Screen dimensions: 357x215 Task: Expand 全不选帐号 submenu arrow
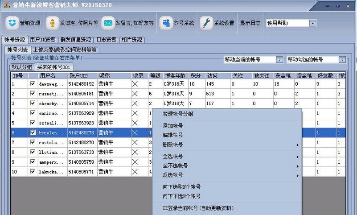[297, 166]
